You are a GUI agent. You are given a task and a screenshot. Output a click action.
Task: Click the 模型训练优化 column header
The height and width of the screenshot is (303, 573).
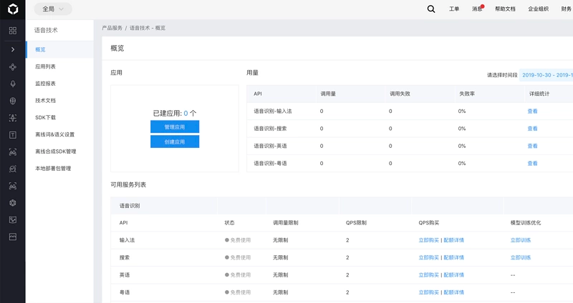526,223
